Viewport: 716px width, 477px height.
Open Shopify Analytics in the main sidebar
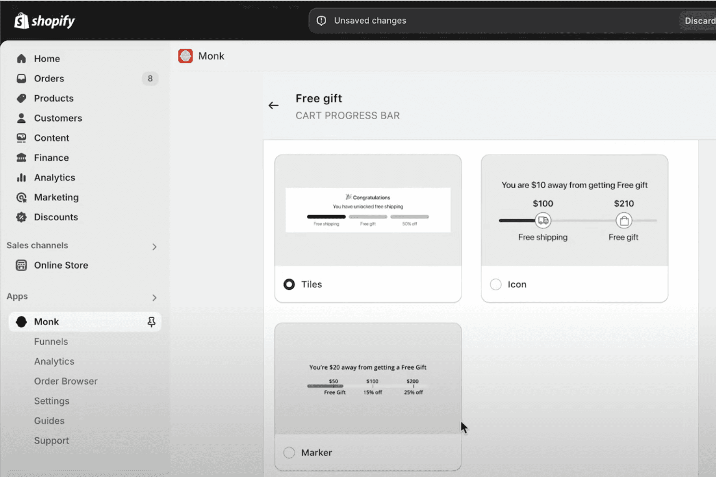54,177
